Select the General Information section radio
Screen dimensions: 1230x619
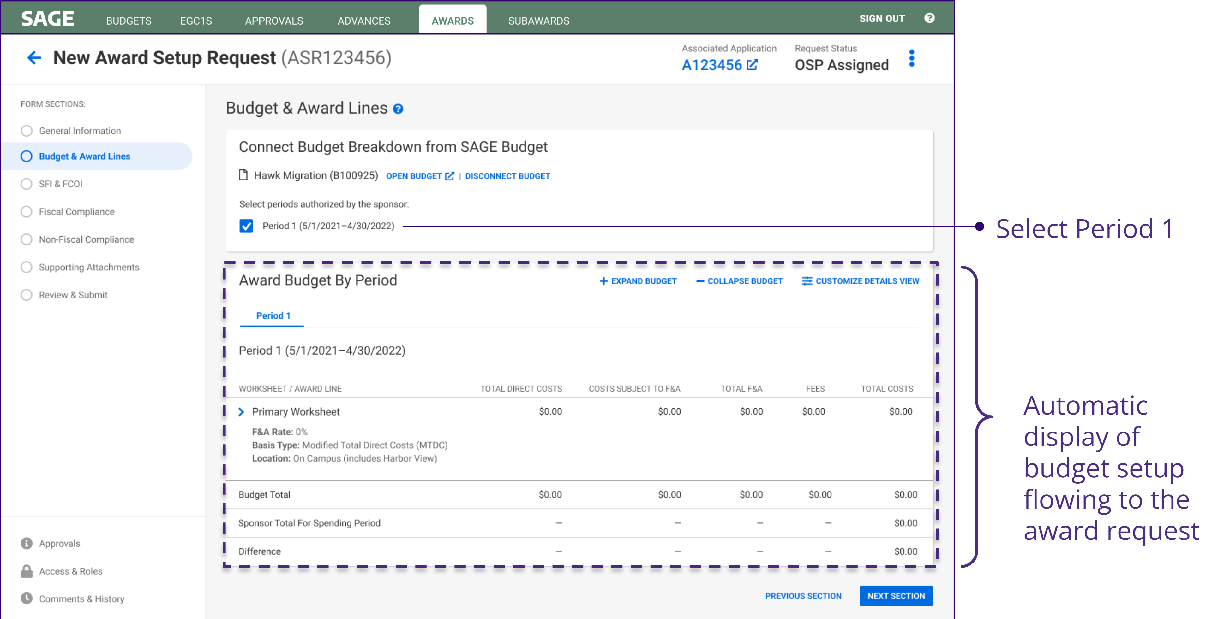click(27, 131)
